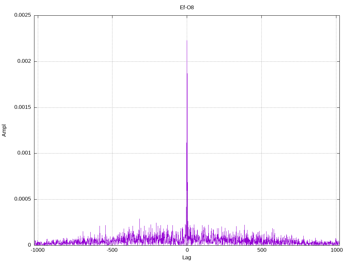Click the Lag x-axis label

pos(186,258)
